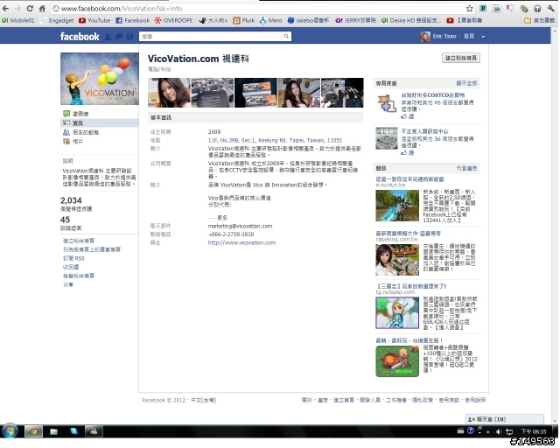Select the Info tab in sidebar
Viewport: 560px width, 448px height.
click(100, 122)
